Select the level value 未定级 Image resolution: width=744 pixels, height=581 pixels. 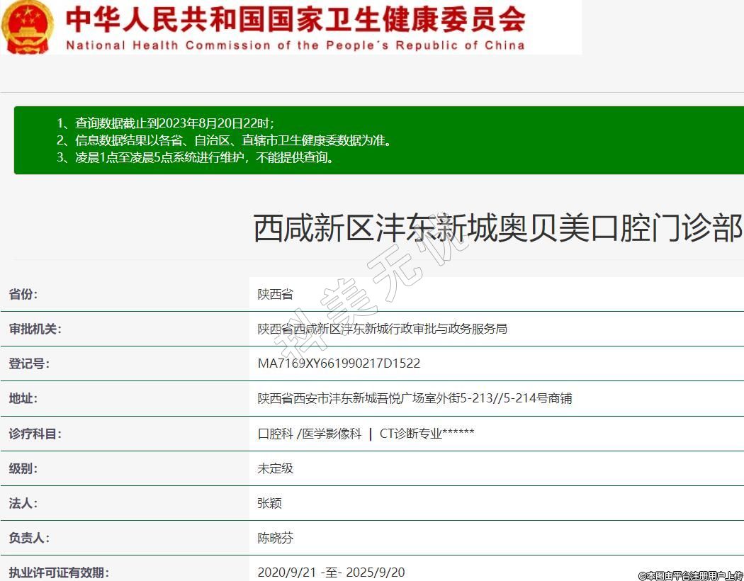point(276,468)
